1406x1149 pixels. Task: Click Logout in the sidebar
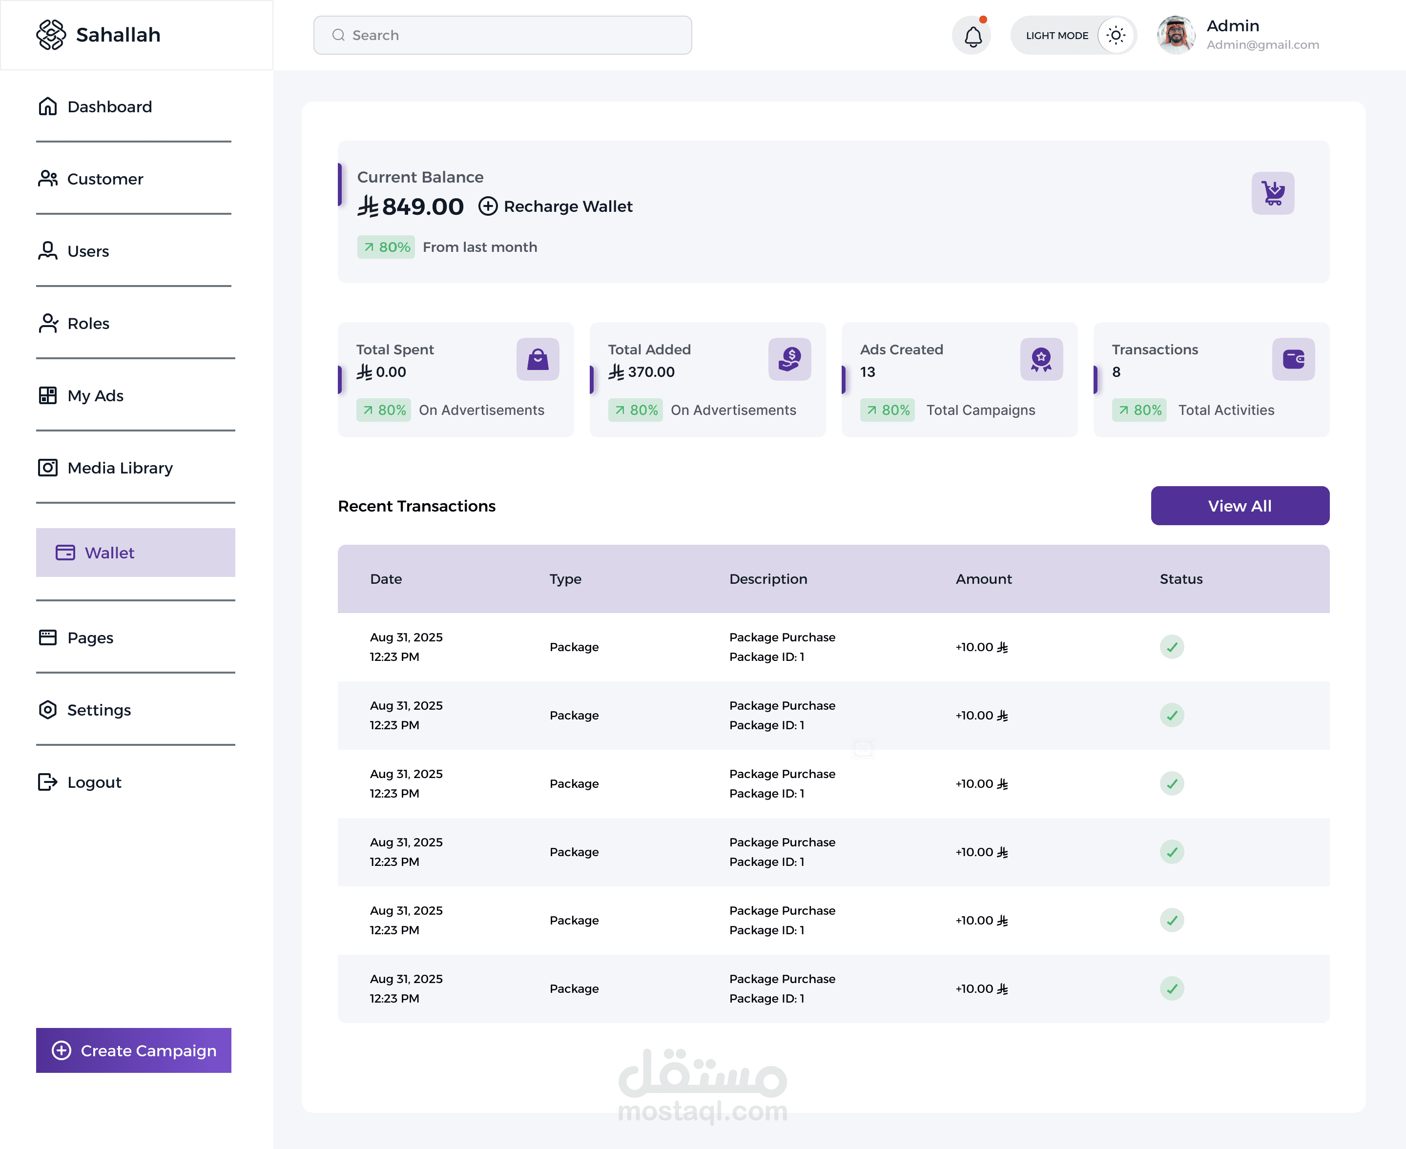[x=94, y=782]
